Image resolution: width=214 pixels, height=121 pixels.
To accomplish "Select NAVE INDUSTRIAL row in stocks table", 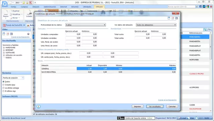I will pyautogui.click(x=108, y=72).
